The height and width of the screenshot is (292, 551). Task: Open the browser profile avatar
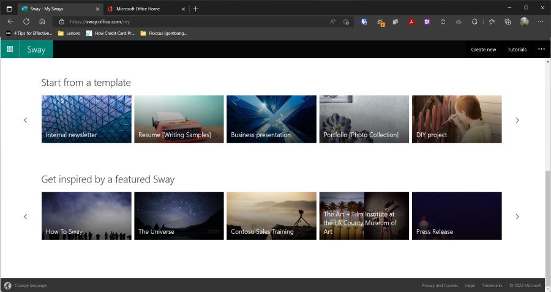pyautogui.click(x=524, y=22)
